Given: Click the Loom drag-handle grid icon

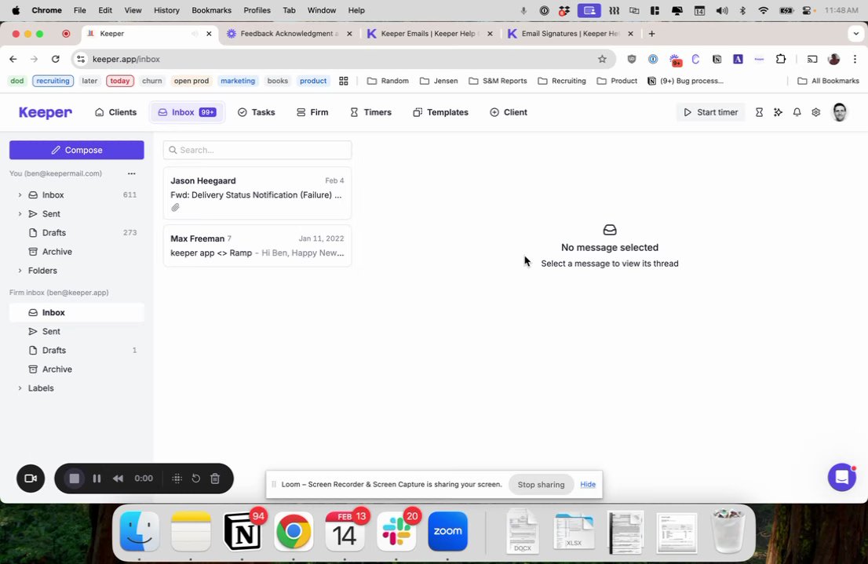Looking at the screenshot, I should click(177, 478).
